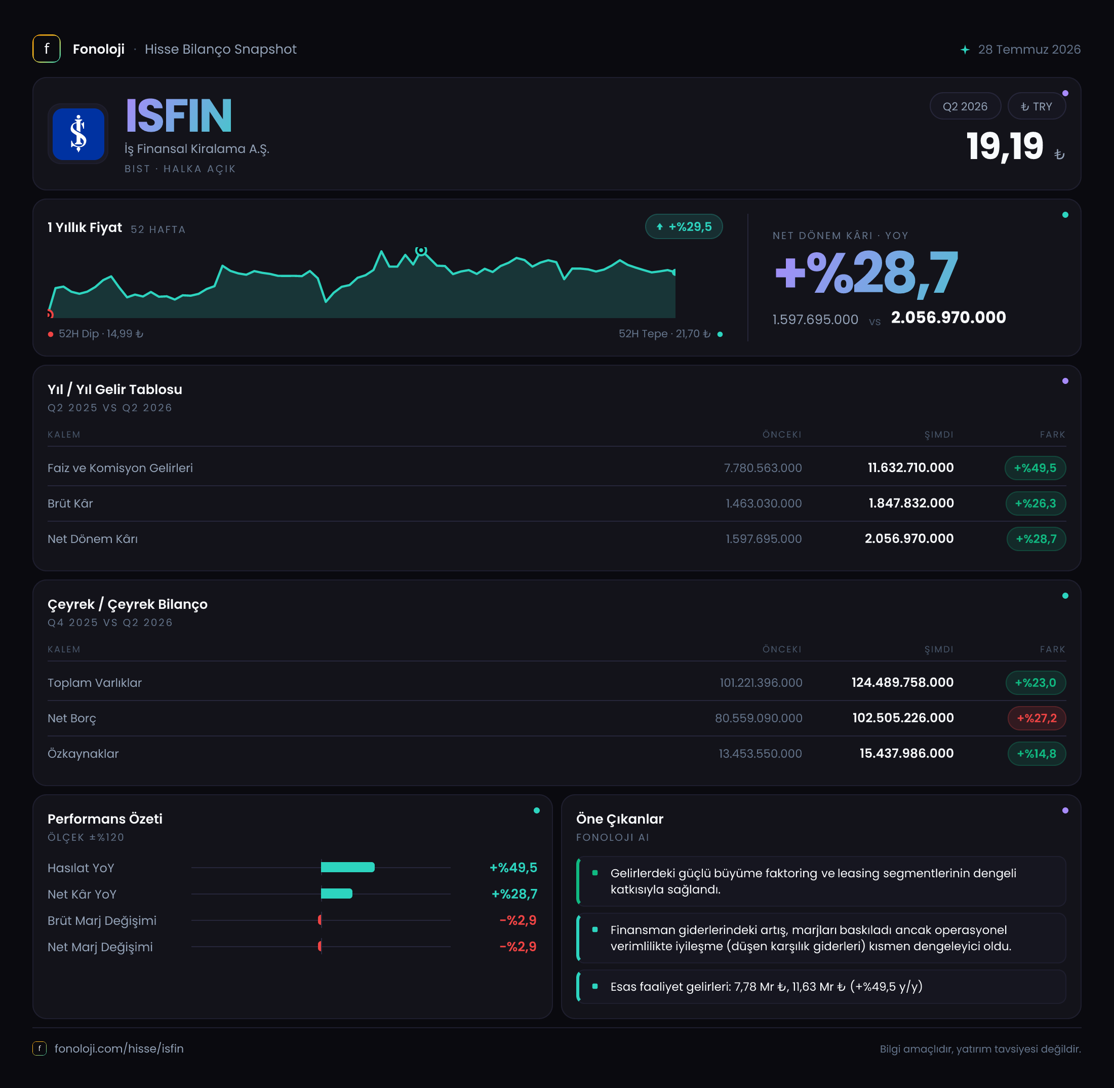Viewport: 1114px width, 1088px height.
Task: Click the Net Marj Değişimi red bar
Action: point(320,946)
